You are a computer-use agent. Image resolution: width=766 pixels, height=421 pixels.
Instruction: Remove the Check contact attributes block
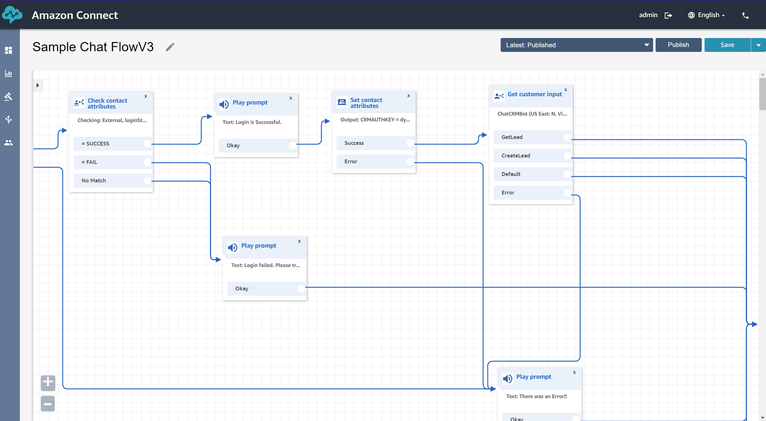coord(146,96)
